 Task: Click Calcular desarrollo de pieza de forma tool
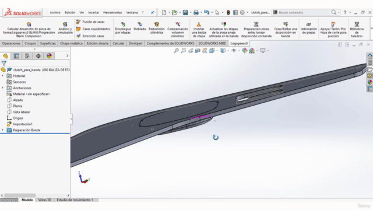[x=29, y=30]
